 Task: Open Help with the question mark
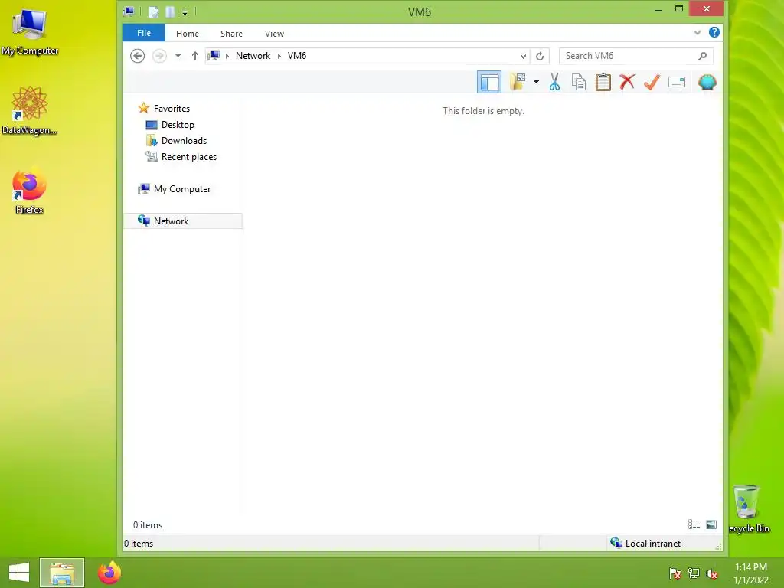[714, 32]
